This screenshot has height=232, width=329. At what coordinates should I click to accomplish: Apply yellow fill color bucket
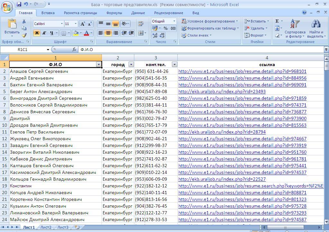coord(76,33)
